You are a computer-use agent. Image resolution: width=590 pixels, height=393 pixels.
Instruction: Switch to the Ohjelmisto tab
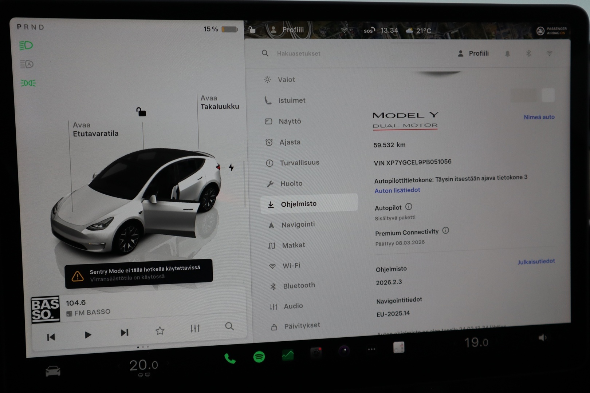(299, 204)
